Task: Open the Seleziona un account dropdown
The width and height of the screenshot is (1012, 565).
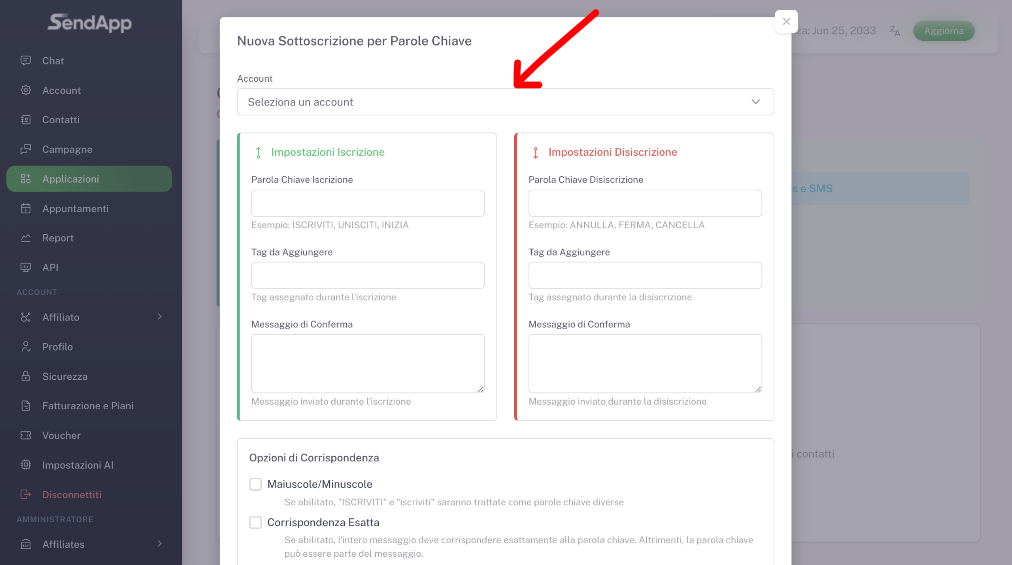Action: (x=505, y=102)
